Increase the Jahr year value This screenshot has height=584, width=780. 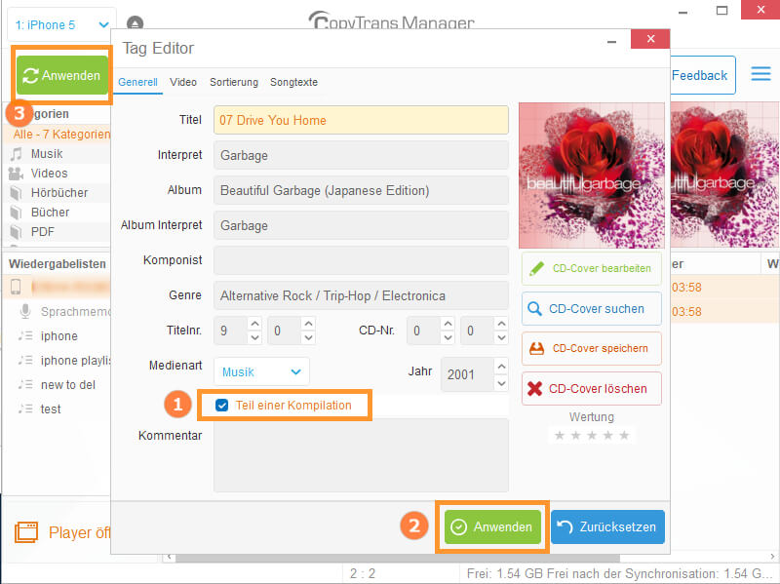501,367
